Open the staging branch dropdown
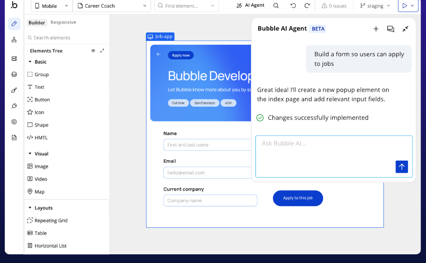The image size is (426, 263). (x=375, y=6)
